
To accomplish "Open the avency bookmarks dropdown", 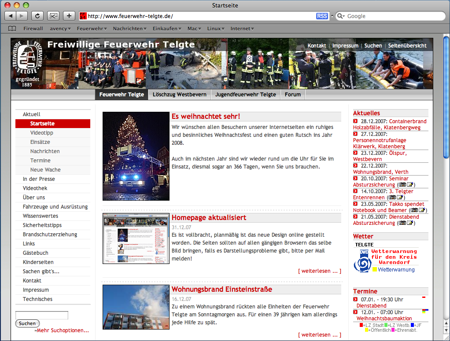I will pyautogui.click(x=60, y=29).
